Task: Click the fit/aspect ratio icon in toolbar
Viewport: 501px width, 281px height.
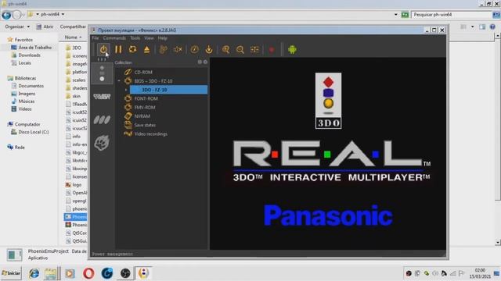Action: click(x=254, y=49)
